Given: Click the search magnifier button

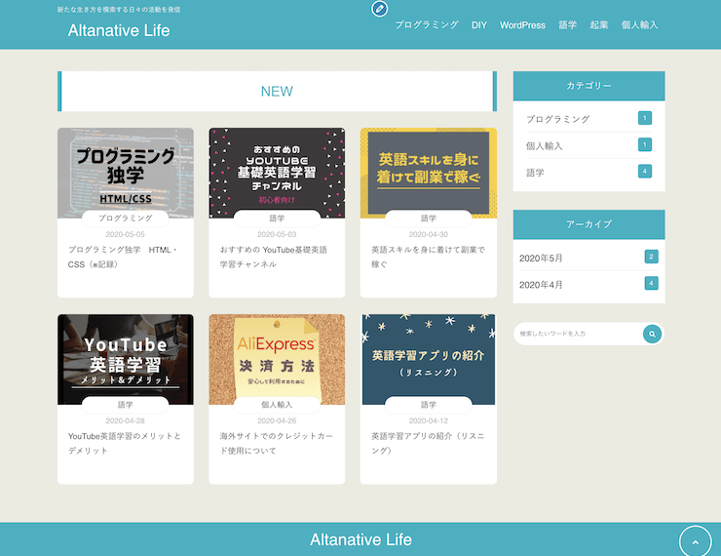Looking at the screenshot, I should pos(653,335).
